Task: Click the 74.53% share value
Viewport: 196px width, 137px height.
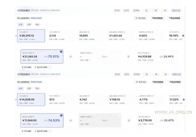Action: pos(54,120)
